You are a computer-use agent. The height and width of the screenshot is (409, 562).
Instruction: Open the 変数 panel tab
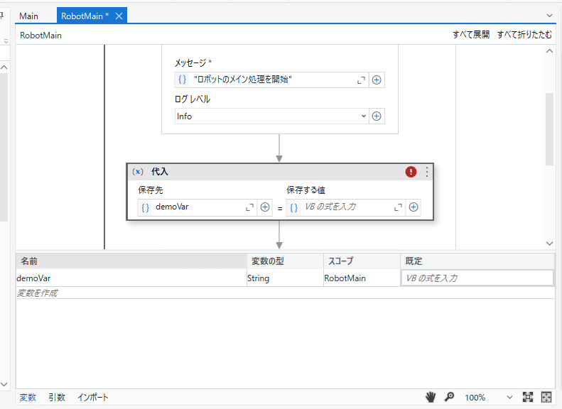[x=28, y=397]
